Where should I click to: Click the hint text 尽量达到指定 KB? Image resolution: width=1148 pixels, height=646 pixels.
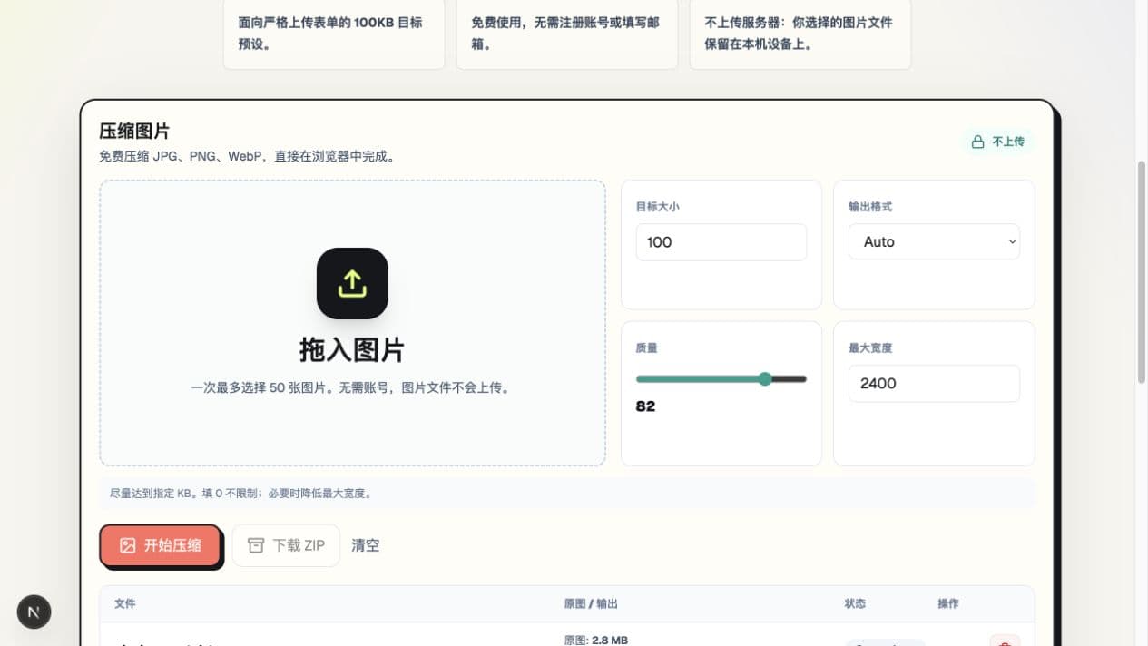pyautogui.click(x=240, y=494)
